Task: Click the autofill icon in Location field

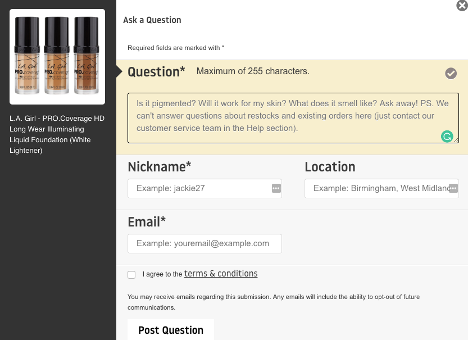Action: pos(453,188)
